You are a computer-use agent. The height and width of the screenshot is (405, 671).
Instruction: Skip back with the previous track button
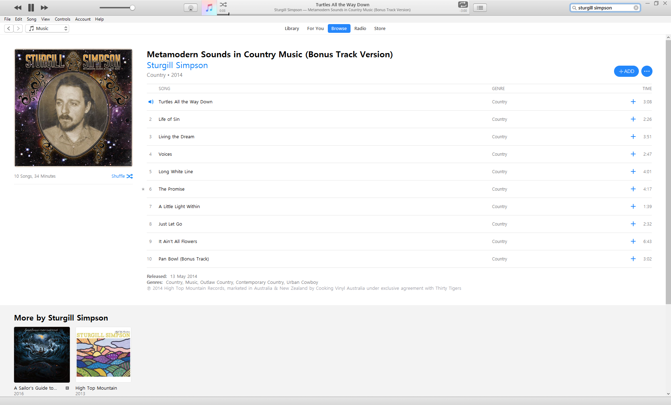click(18, 8)
